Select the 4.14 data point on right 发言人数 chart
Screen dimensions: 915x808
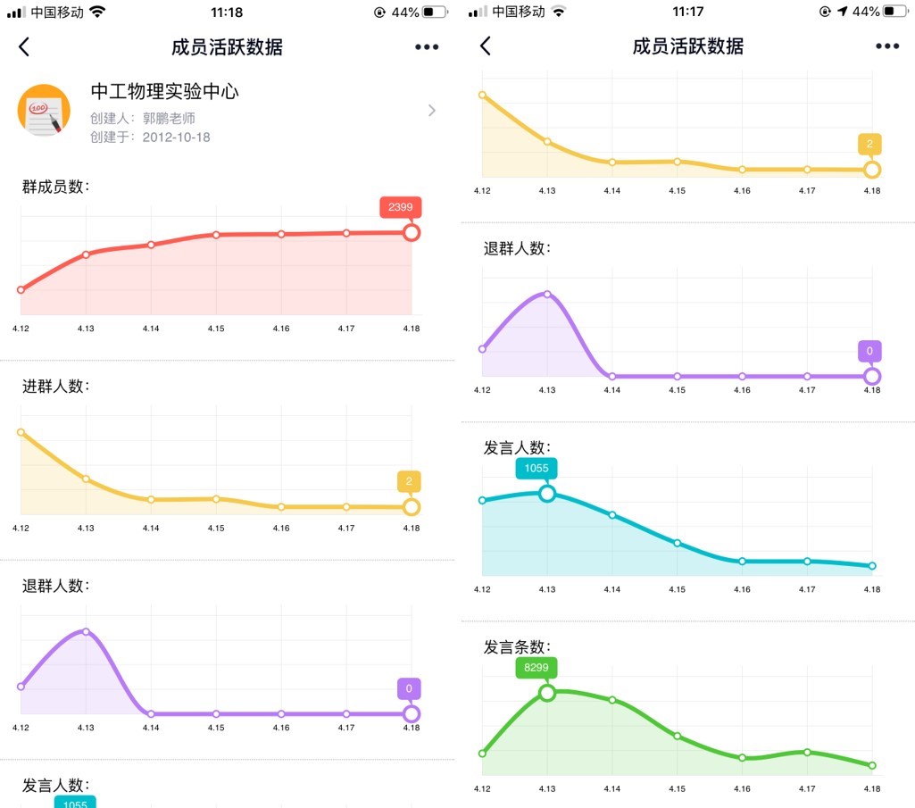point(612,514)
